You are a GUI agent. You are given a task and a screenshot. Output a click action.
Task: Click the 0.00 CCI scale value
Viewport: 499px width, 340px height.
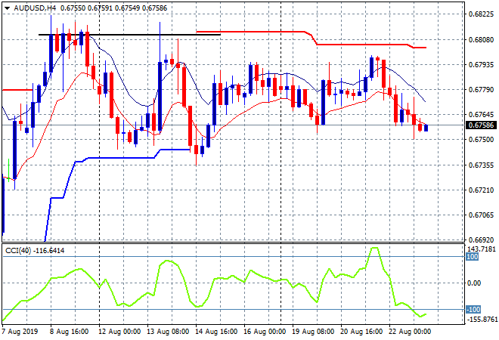pyautogui.click(x=474, y=283)
